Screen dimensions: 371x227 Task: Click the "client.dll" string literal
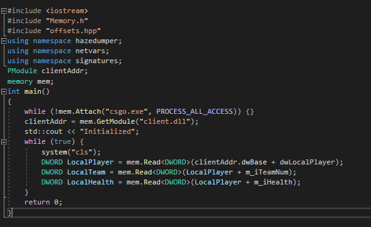165,121
